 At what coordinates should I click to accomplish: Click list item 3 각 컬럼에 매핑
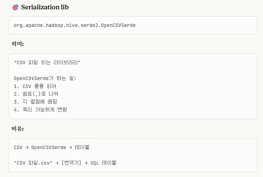point(35,102)
